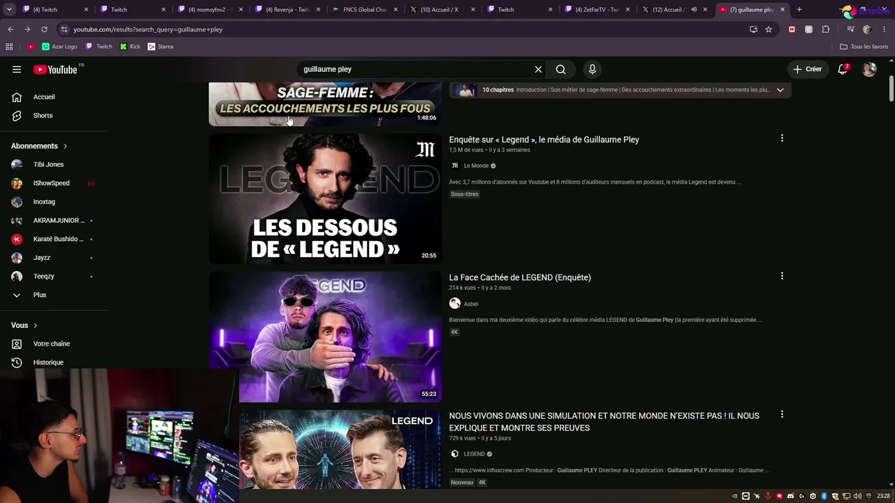Close the guillaume pley YouTube tab
This screenshot has width=895, height=503.
(x=782, y=10)
